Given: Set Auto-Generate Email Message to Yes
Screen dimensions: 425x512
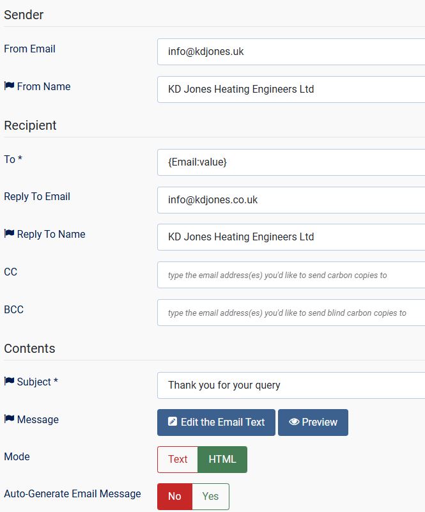Looking at the screenshot, I should click(210, 496).
